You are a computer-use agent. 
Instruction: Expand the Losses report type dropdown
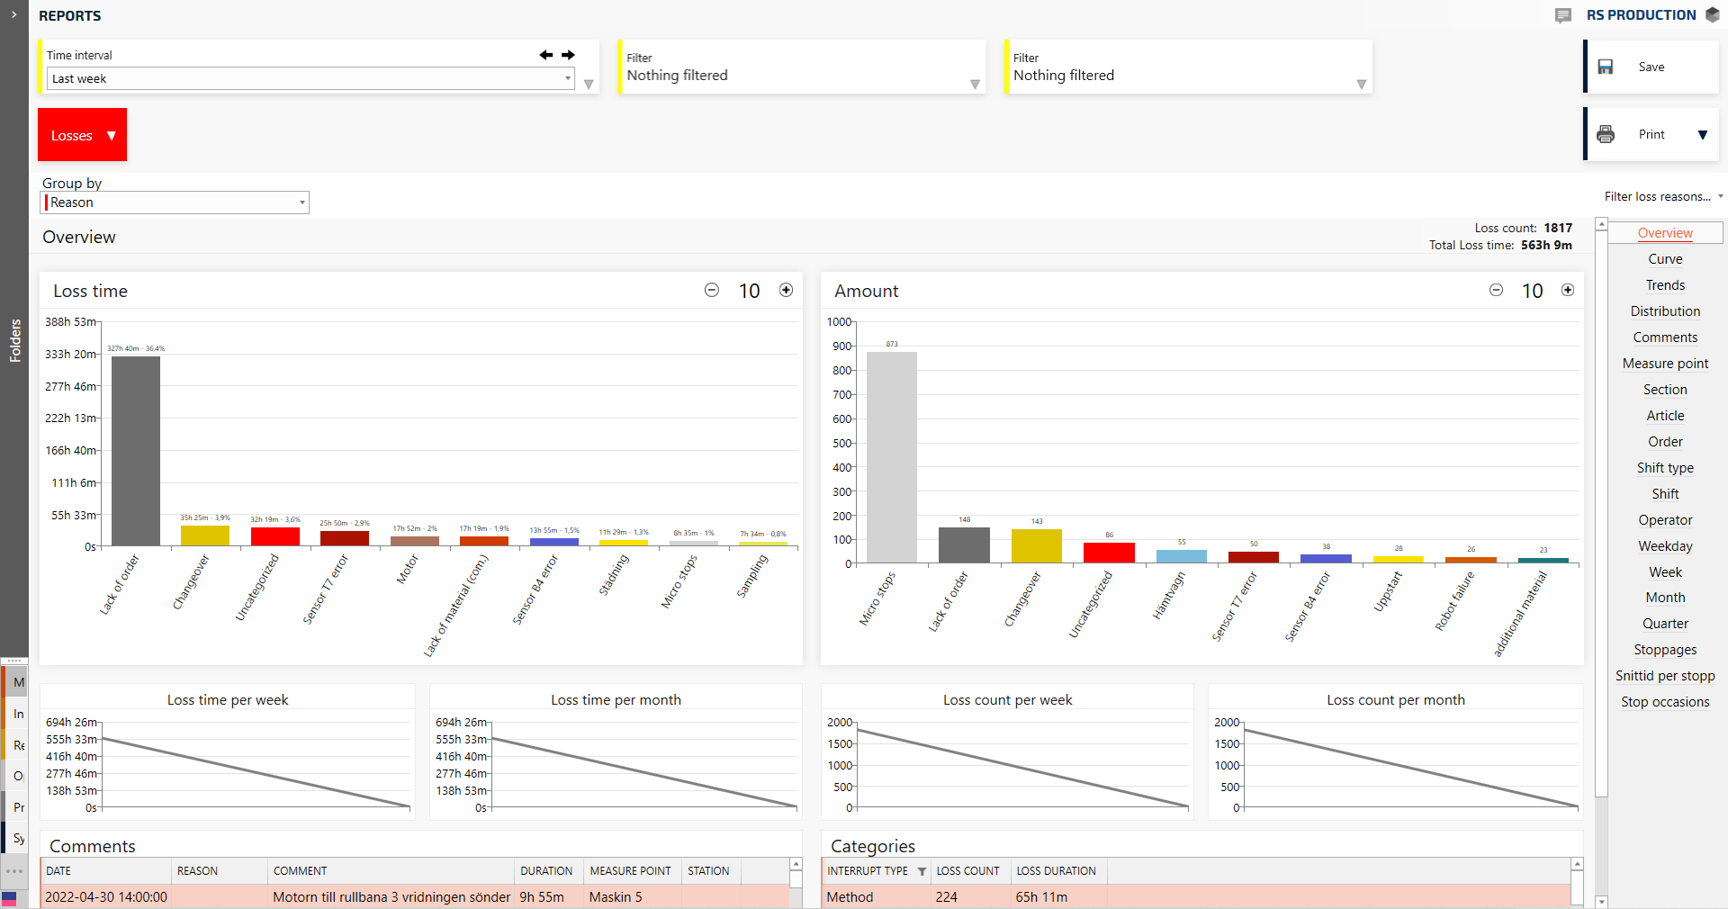click(x=83, y=135)
